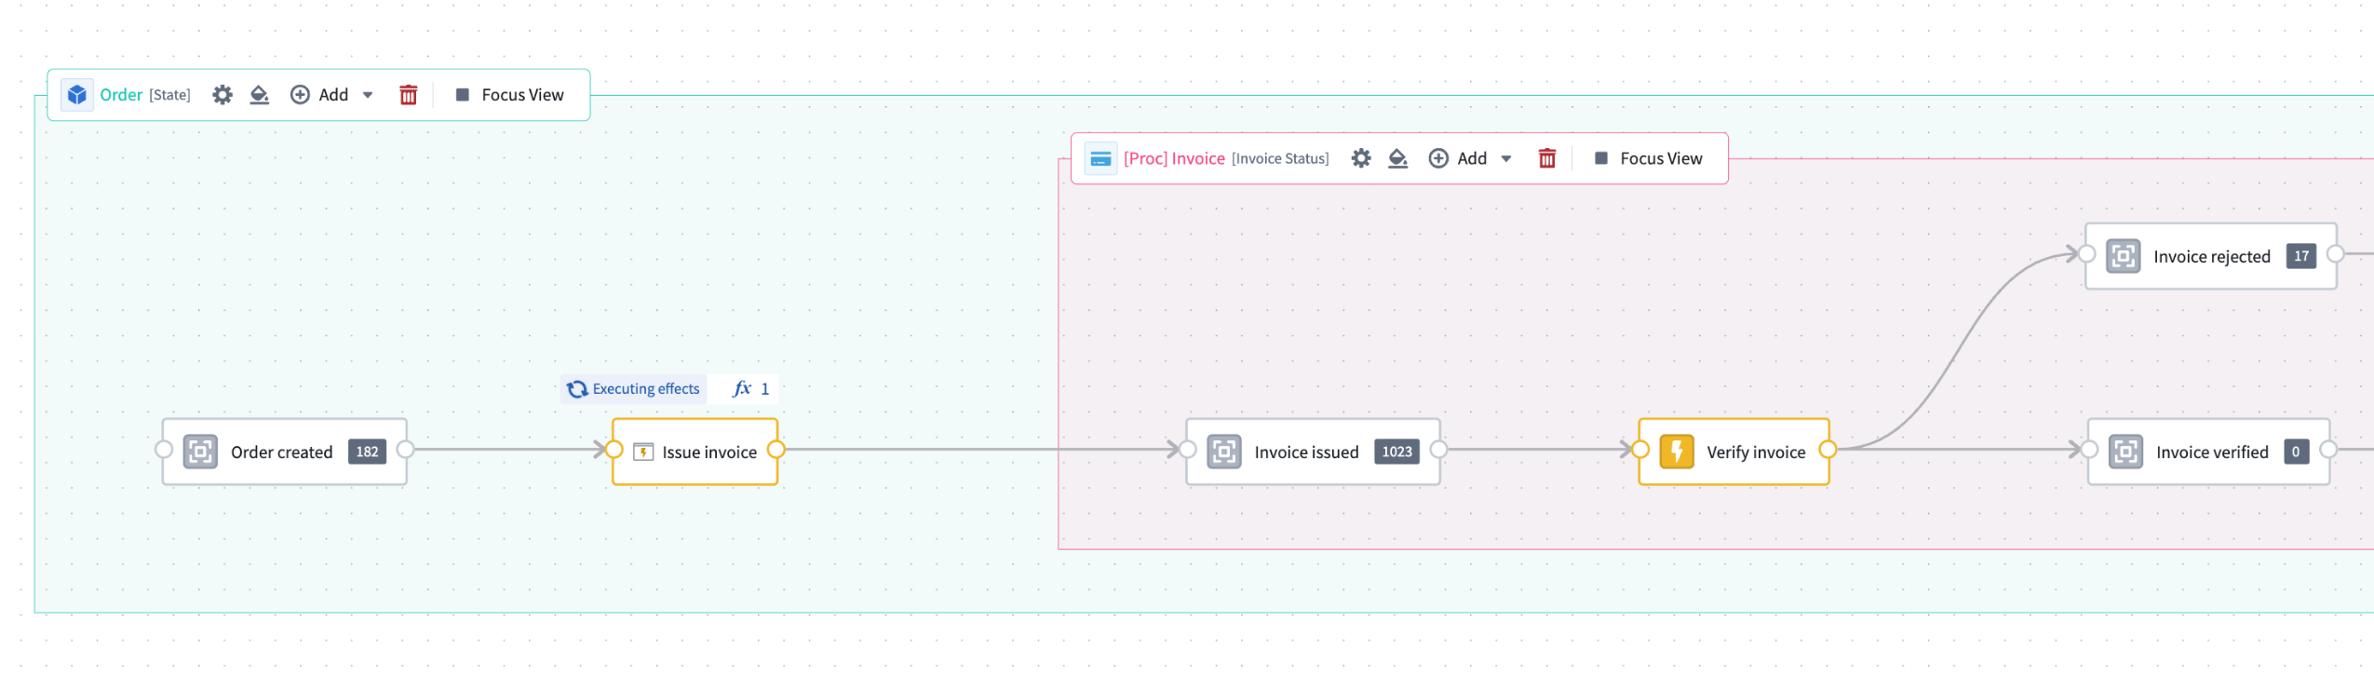Click the fill color icon in Order toolbar
The width and height of the screenshot is (2374, 674).
pos(260,95)
